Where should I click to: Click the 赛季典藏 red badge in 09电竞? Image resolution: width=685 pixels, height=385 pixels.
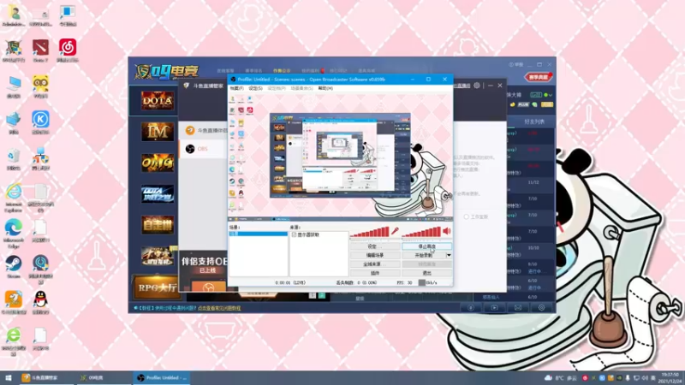point(538,77)
